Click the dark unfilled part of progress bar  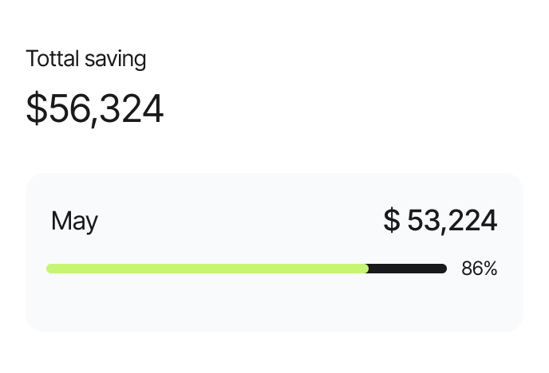coord(407,269)
